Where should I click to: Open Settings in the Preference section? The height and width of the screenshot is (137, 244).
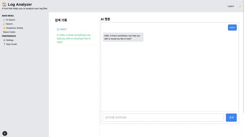click(8, 40)
